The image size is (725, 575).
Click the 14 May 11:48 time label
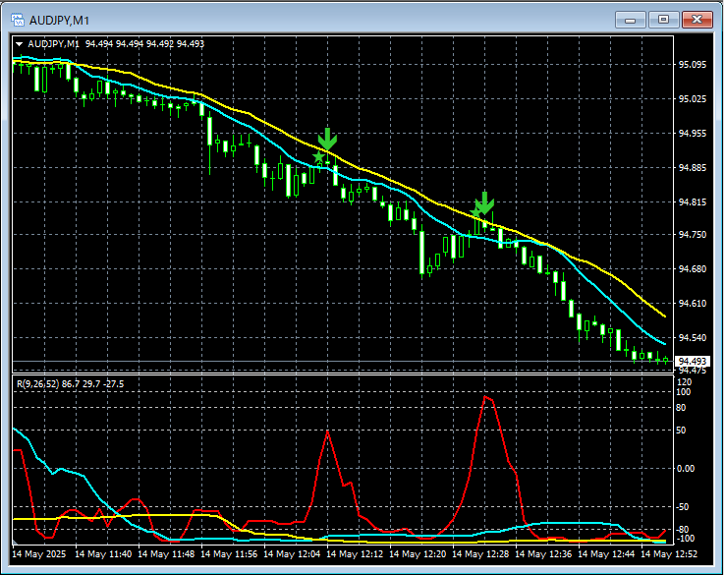point(166,553)
